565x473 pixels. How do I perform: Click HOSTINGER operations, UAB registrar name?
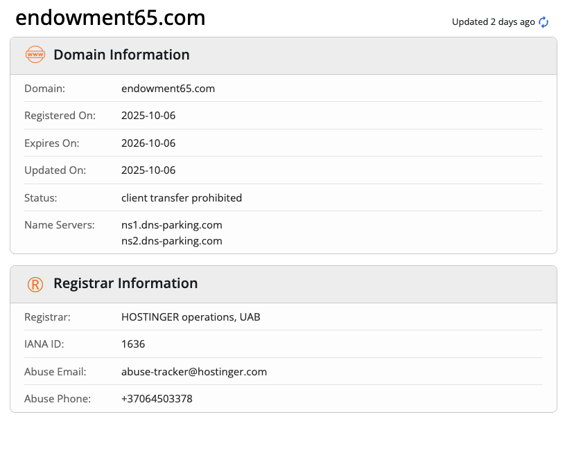190,316
